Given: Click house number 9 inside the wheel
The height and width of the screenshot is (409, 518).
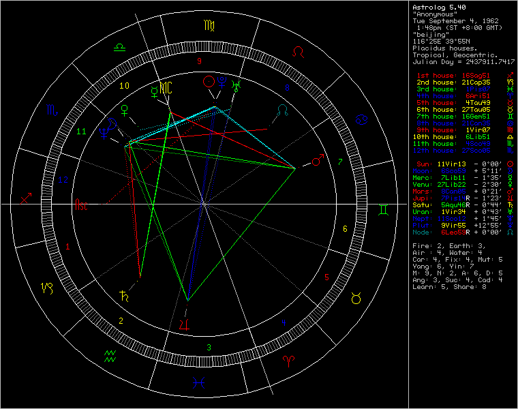Looking at the screenshot, I should 199,61.
